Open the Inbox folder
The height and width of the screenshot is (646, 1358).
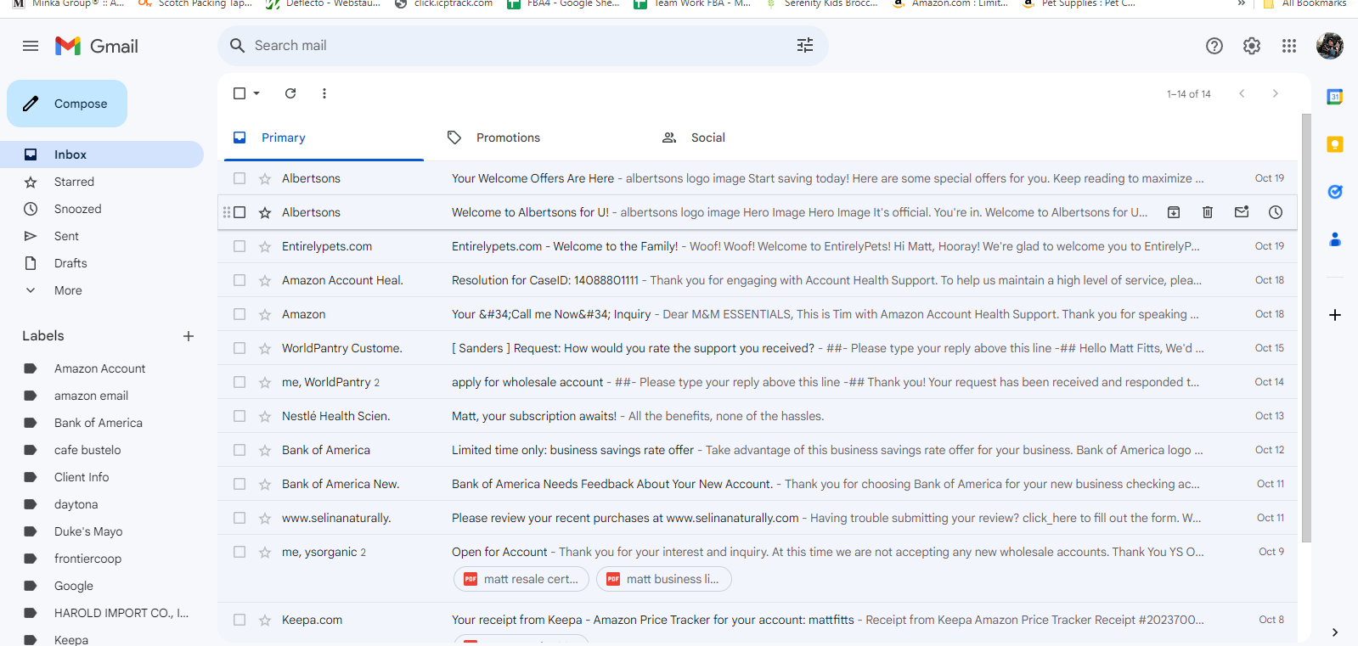[x=102, y=154]
